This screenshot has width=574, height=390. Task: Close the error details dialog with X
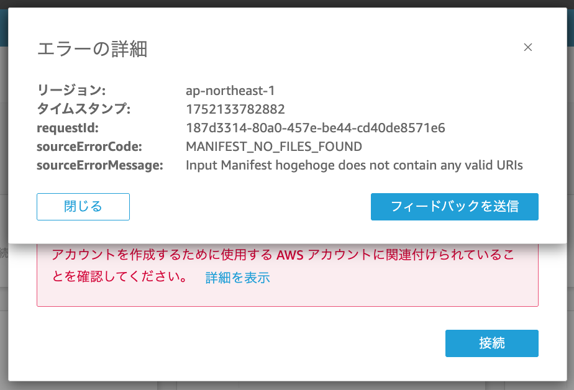click(x=527, y=47)
